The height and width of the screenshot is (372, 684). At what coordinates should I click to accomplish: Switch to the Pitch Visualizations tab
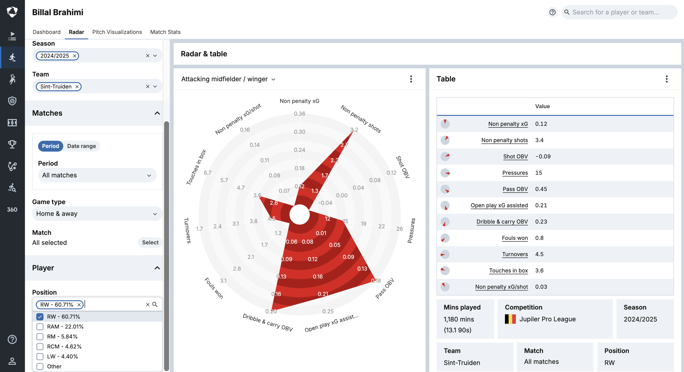tap(117, 32)
